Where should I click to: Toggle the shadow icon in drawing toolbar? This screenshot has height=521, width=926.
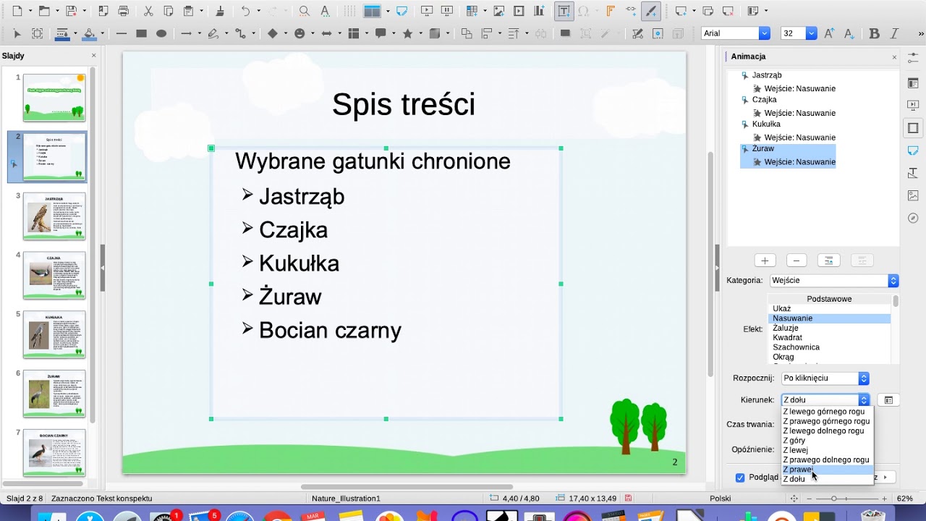click(565, 33)
